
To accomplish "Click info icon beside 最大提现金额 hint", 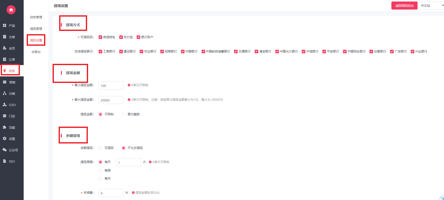I will tap(129, 100).
